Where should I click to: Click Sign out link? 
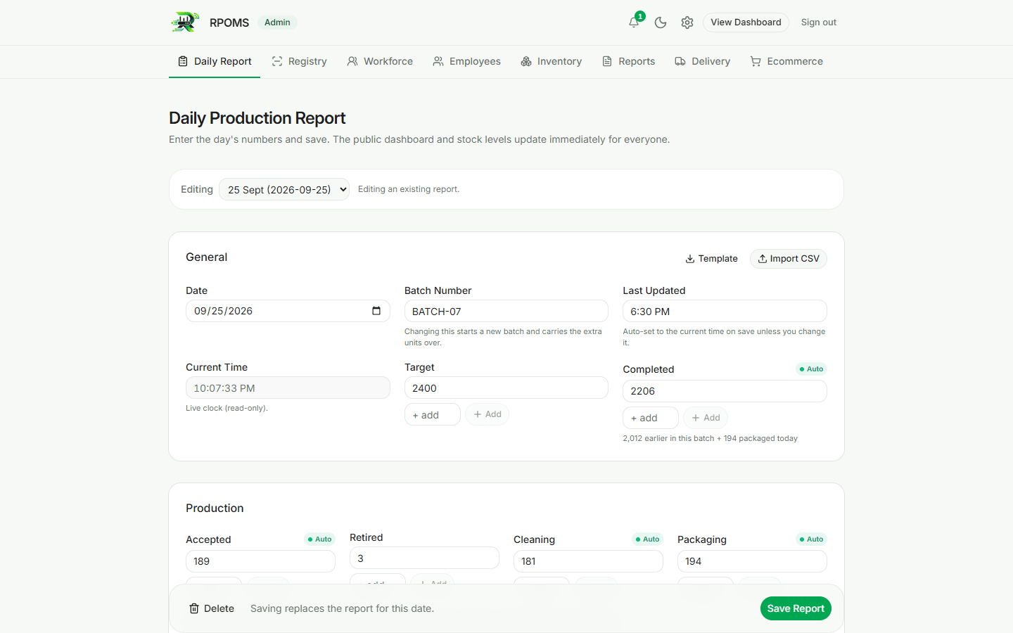point(819,23)
